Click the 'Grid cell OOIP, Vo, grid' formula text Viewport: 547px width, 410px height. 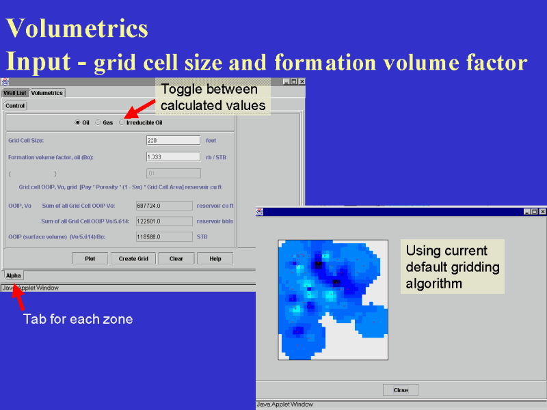coord(120,187)
